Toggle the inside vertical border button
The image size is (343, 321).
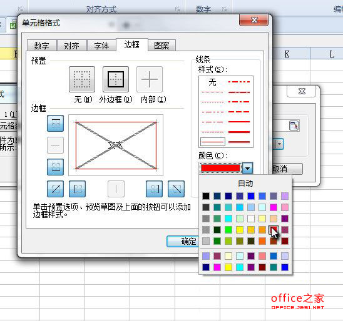pos(116,189)
